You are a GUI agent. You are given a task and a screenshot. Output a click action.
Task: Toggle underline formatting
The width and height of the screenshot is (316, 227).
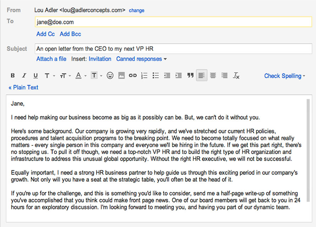click(35, 75)
